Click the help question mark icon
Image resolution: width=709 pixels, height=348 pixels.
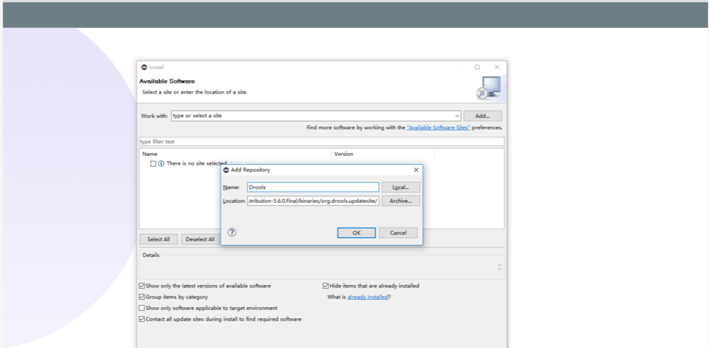click(x=232, y=232)
